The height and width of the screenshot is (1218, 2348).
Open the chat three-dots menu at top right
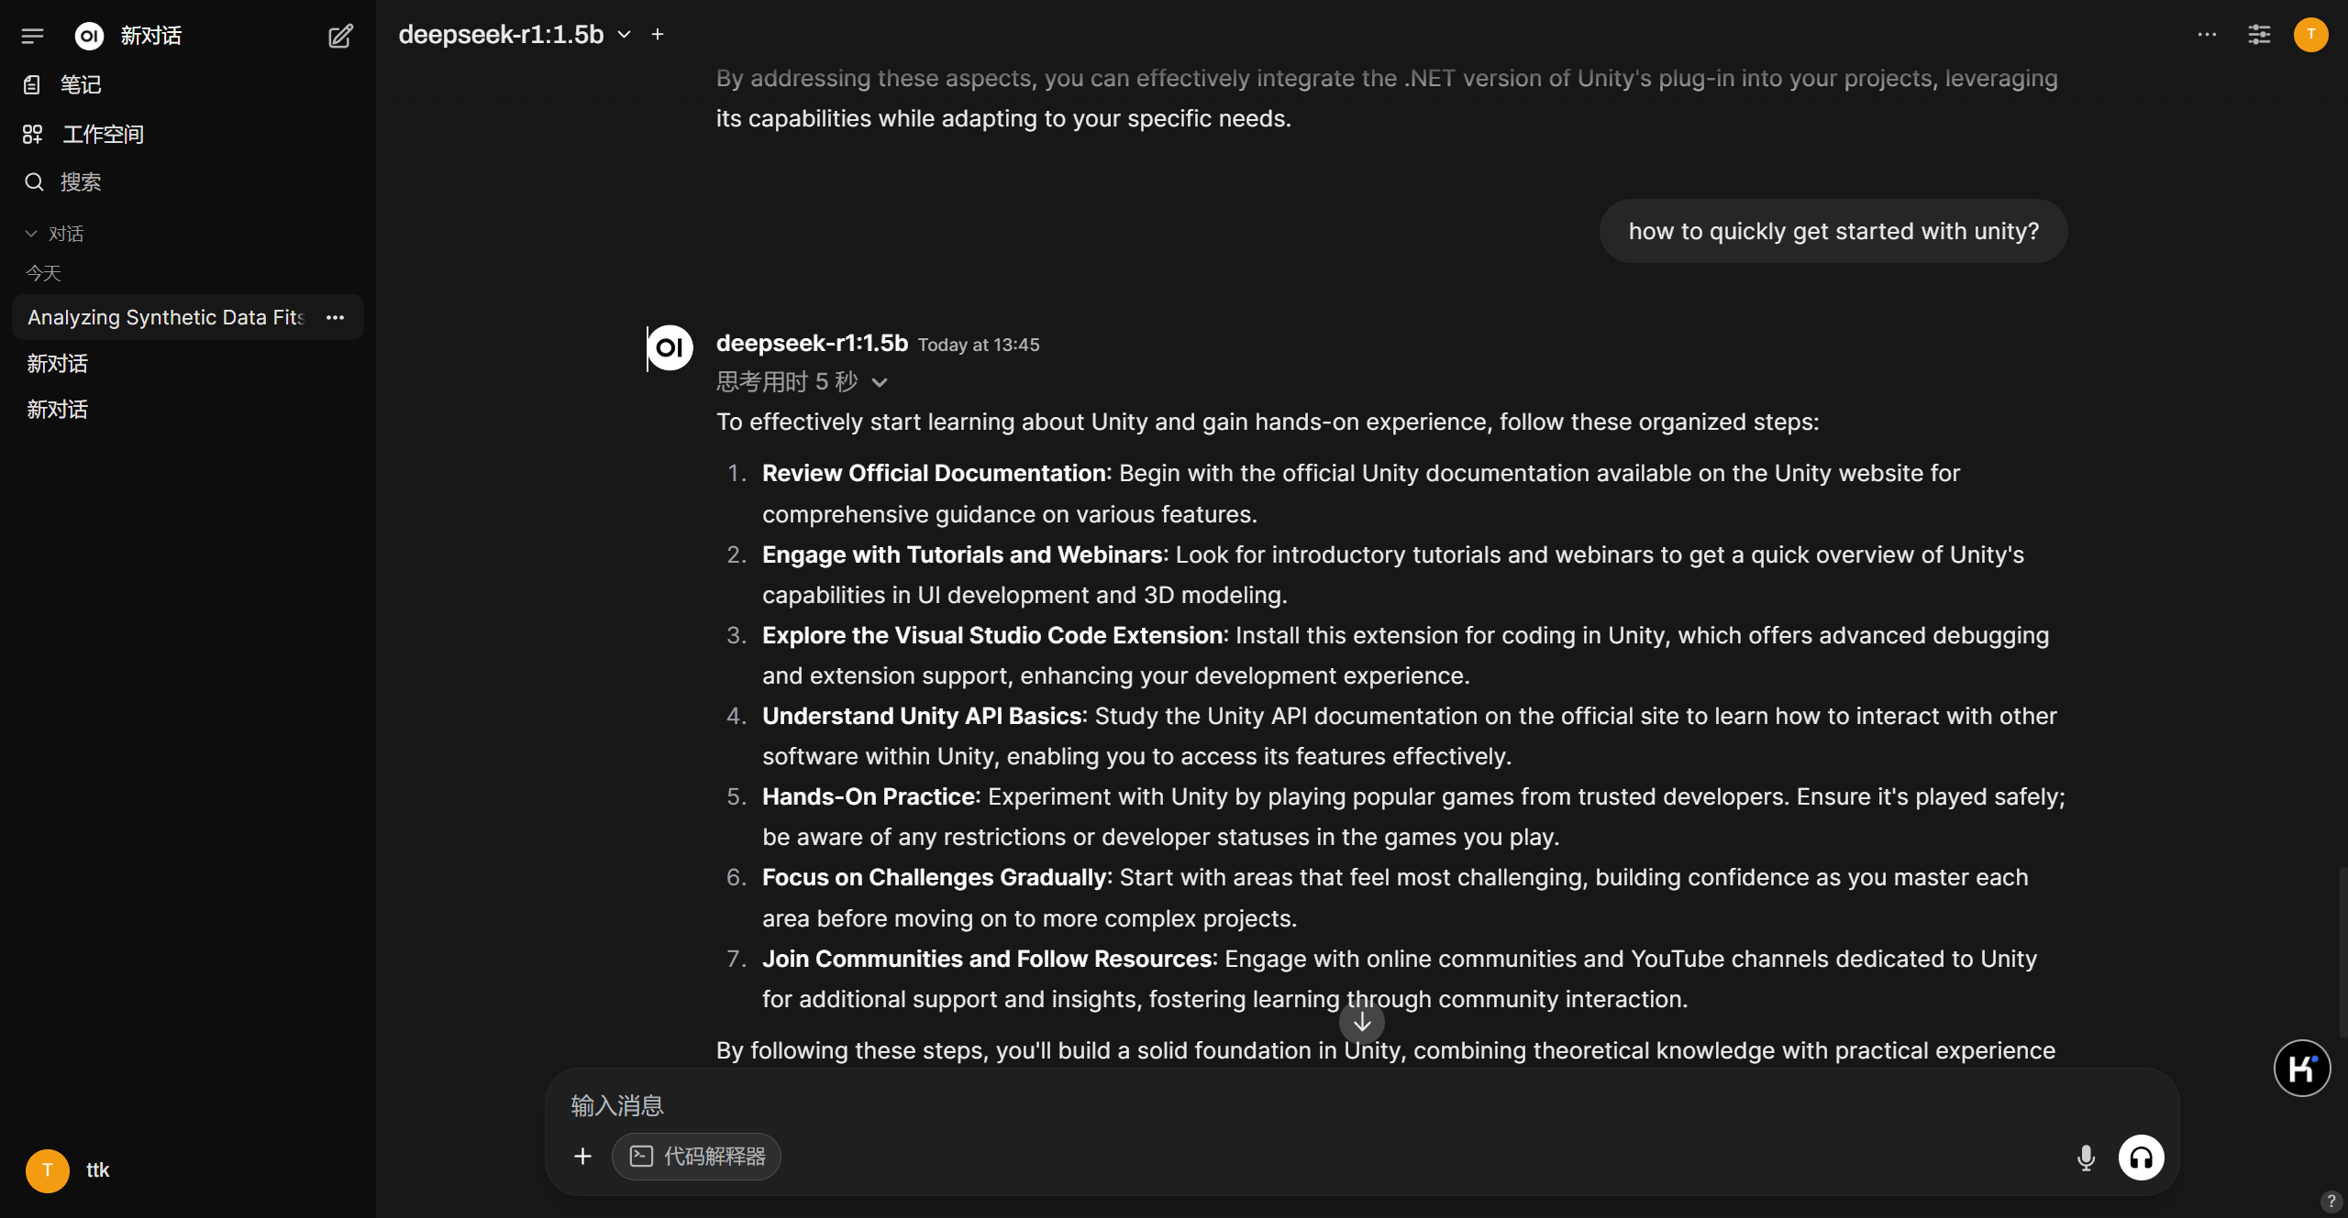pyautogui.click(x=2207, y=35)
